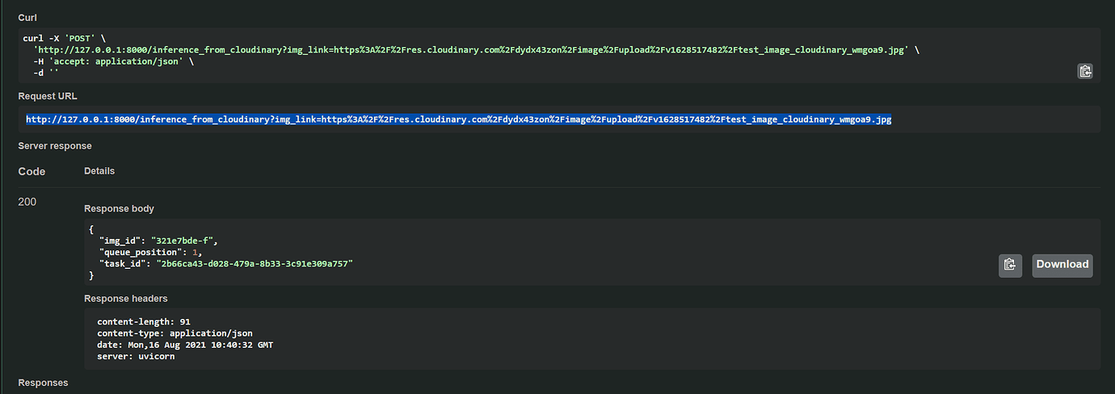Image resolution: width=1115 pixels, height=394 pixels.
Task: Click the Code column header
Action: point(32,171)
